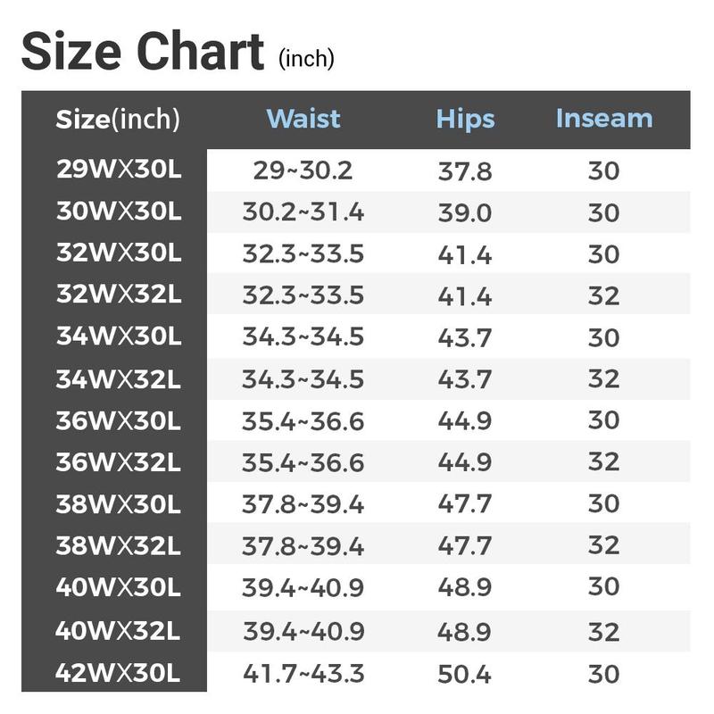
Task: Click the Inseam column header
Action: tap(604, 119)
